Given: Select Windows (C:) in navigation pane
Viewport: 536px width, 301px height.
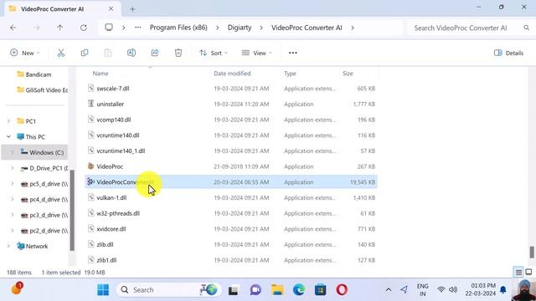Looking at the screenshot, I should point(34,152).
